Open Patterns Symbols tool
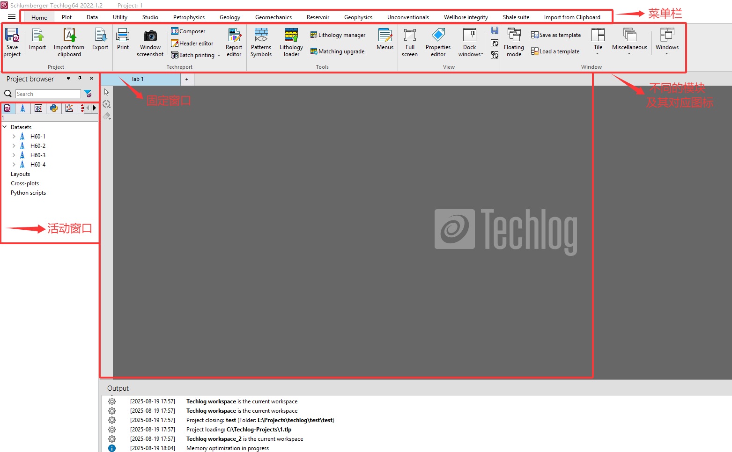The image size is (732, 452). pos(261,42)
